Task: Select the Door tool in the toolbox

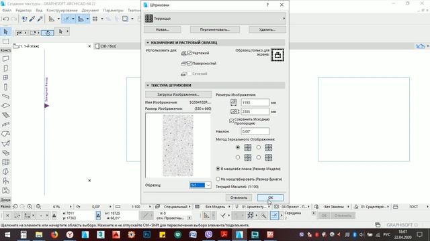Action: [x=5, y=68]
